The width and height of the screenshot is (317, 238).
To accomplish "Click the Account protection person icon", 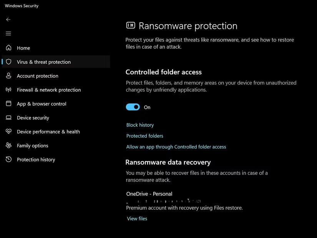I will click(8, 76).
